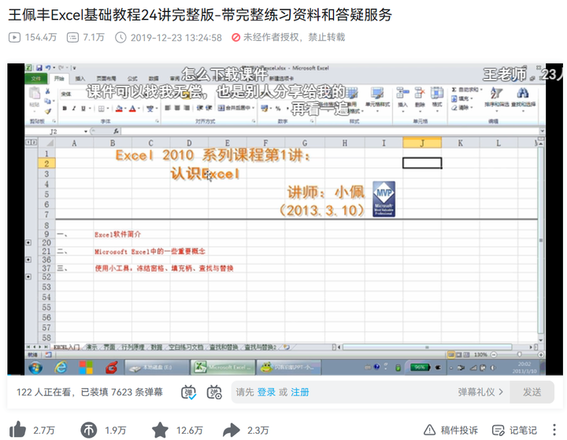
Task: Toggle Underline formatting in ribbon
Action: tap(83, 108)
